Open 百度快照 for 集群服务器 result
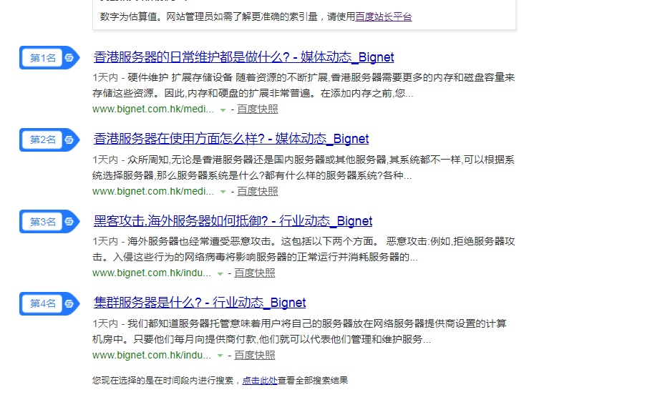The image size is (665, 420). [x=254, y=355]
